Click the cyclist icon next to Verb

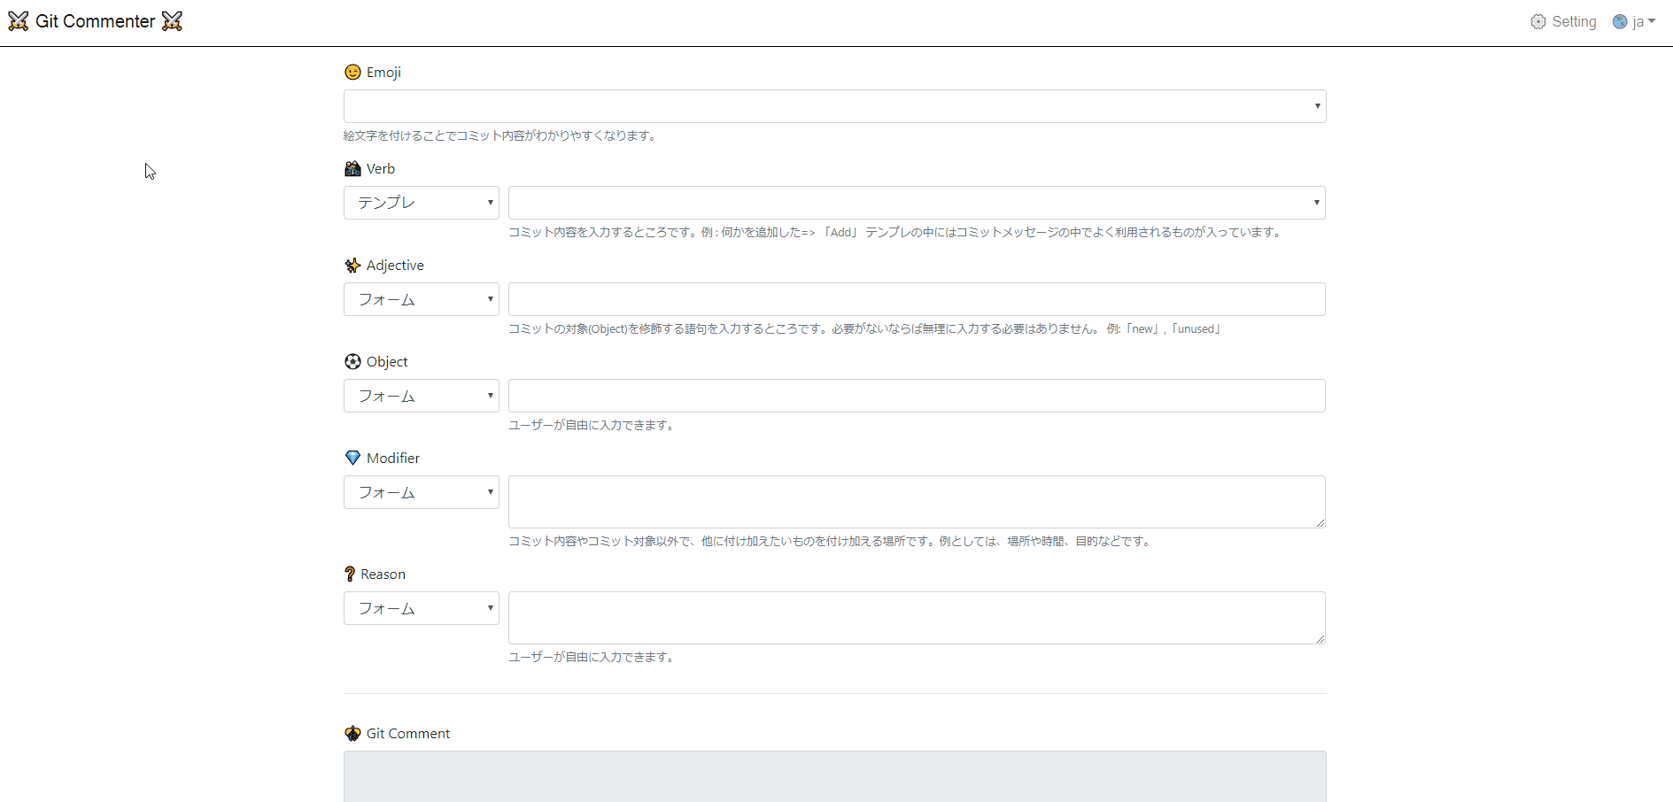point(352,168)
